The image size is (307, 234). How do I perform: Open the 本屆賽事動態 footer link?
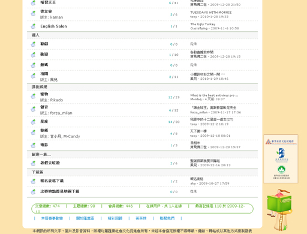[x=52, y=218]
